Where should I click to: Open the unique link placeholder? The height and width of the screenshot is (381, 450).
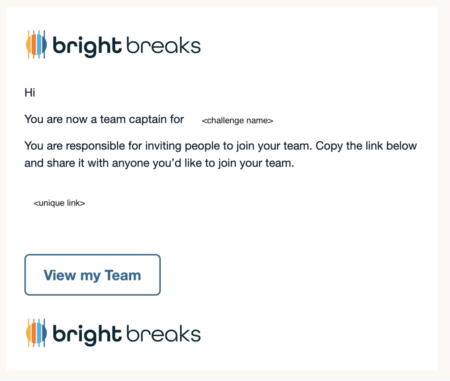tap(59, 203)
